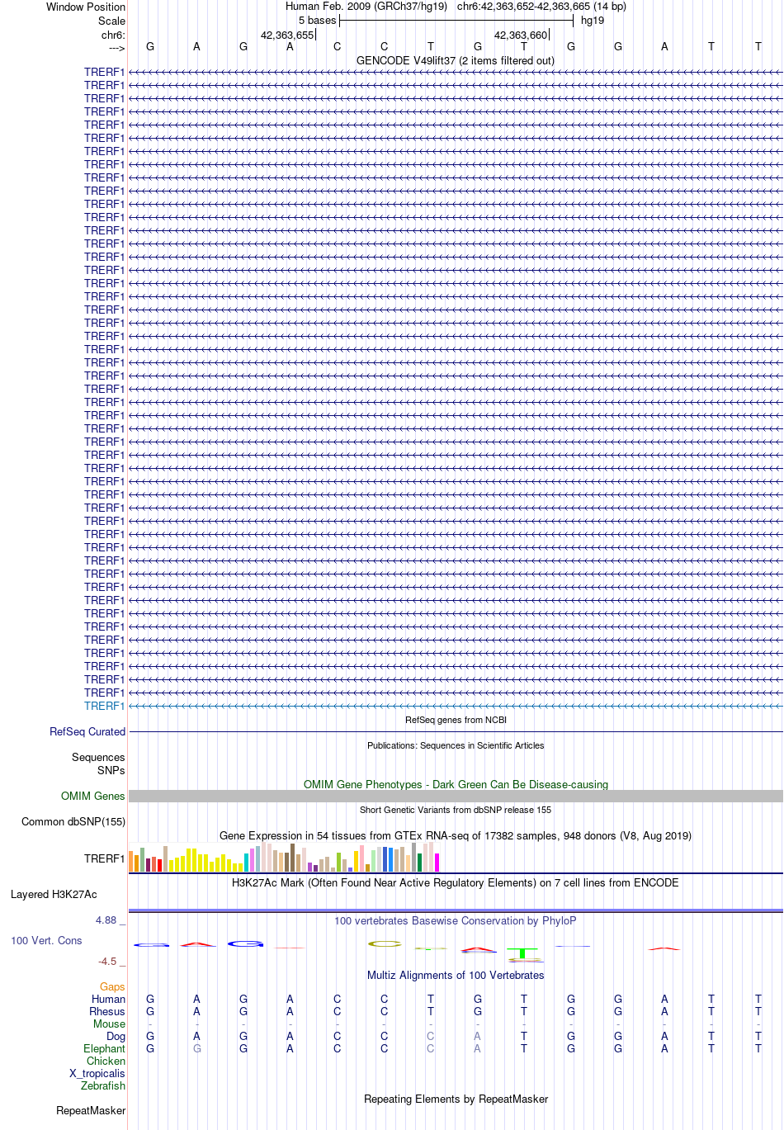
Task: Click the 5 bases scale label
Action: (x=318, y=21)
